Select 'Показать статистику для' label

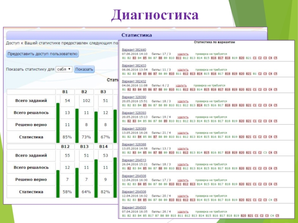[30, 69]
